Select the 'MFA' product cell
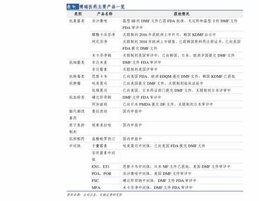 coord(96,188)
